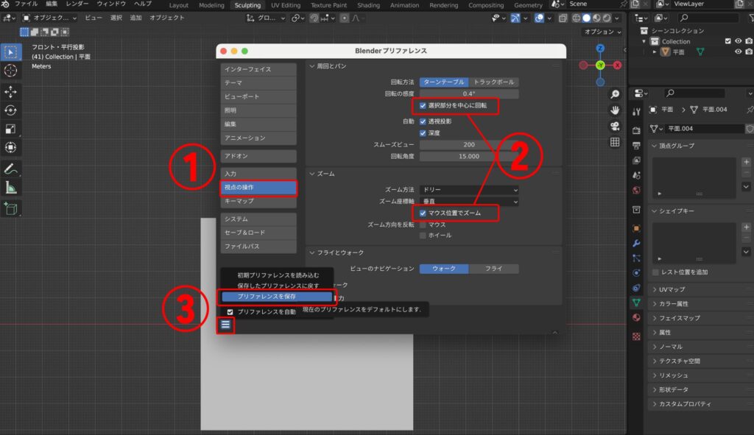Open the ズーム方法 dropdown set to ドリー
The height and width of the screenshot is (435, 754).
[x=469, y=189]
